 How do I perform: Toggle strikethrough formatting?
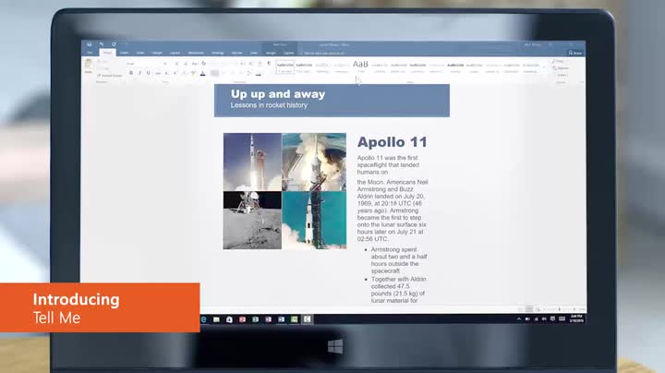click(x=158, y=73)
